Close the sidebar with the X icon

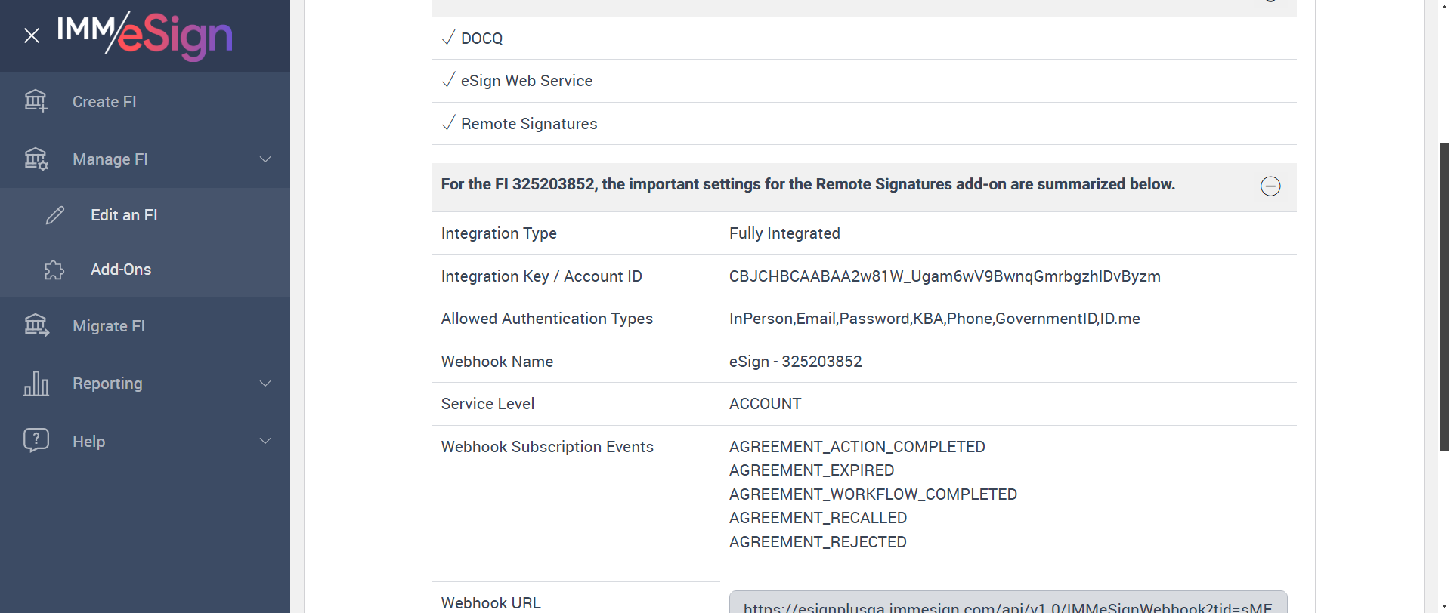tap(32, 35)
